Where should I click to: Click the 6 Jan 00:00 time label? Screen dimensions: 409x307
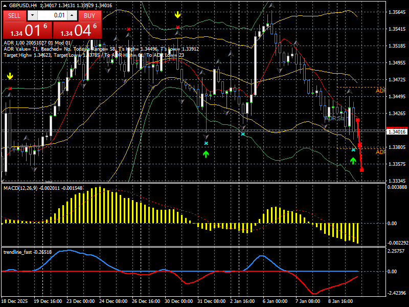pos(275,301)
